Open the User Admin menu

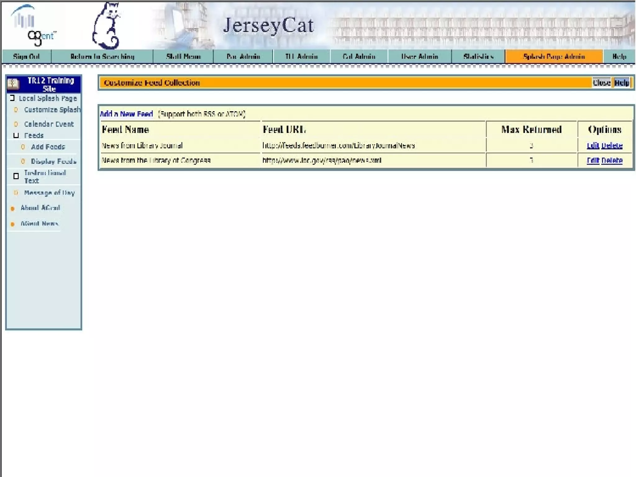point(420,57)
